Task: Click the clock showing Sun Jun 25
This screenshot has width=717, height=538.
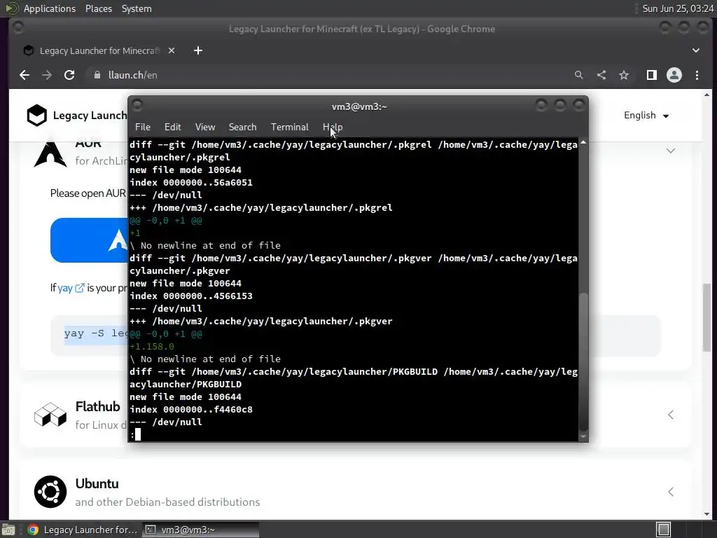Action: click(x=678, y=8)
